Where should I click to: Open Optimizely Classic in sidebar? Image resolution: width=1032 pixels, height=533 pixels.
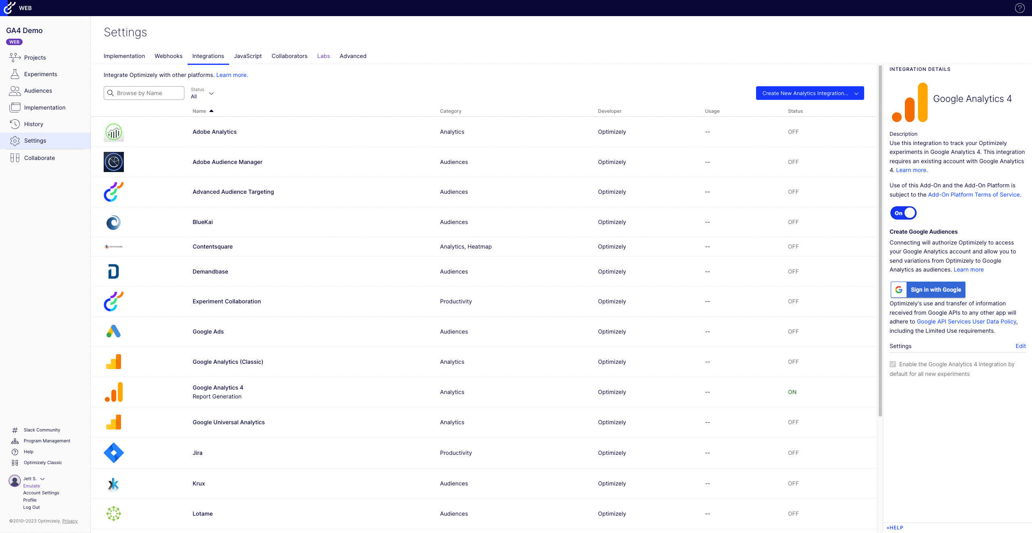(x=43, y=462)
